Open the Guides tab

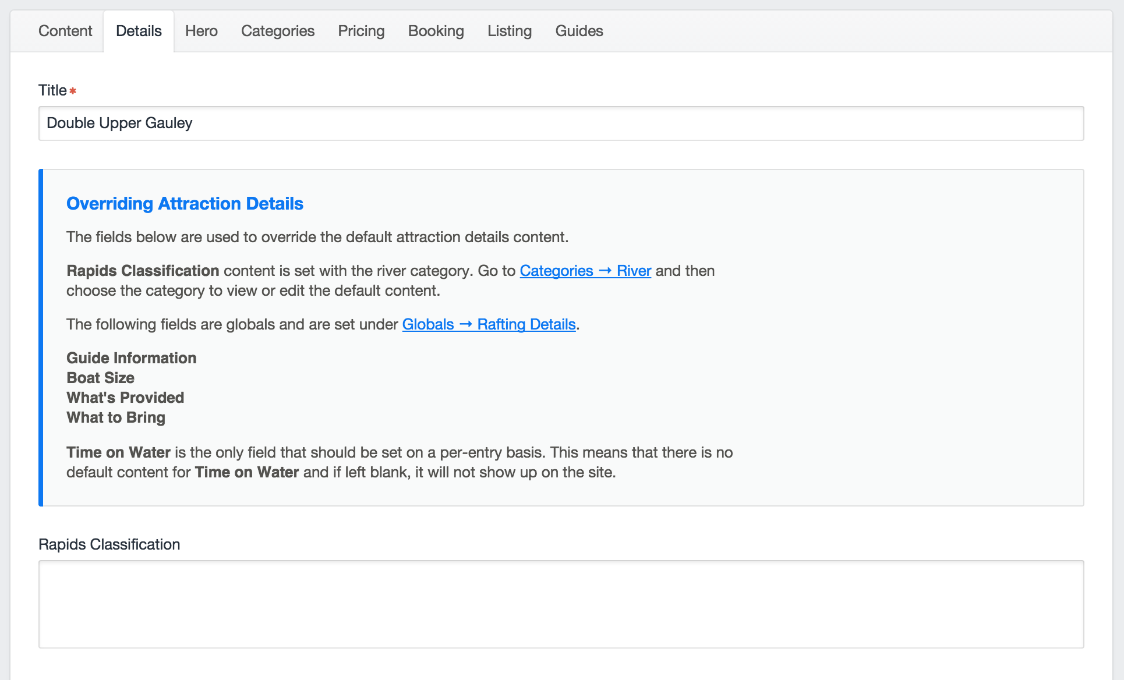click(x=579, y=31)
